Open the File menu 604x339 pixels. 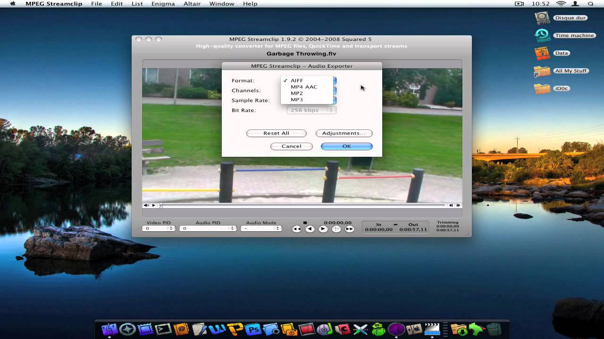point(96,4)
